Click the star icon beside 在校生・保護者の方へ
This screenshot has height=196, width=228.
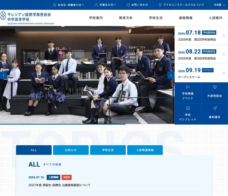[54, 5]
